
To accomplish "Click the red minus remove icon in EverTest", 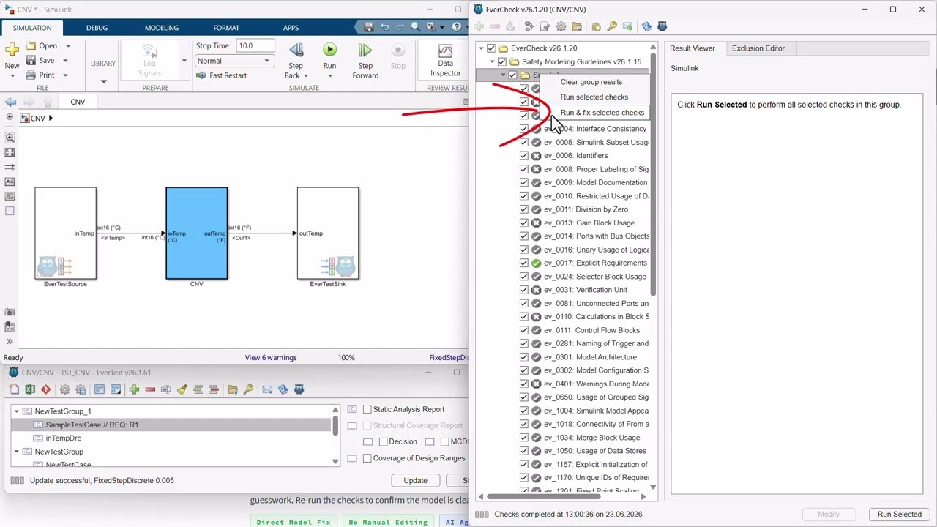I will (x=150, y=389).
